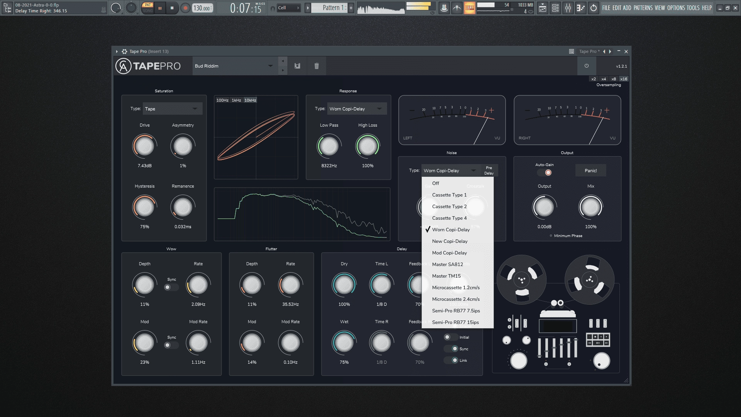
Task: Enable Minimum Phase option
Action: [x=566, y=236]
